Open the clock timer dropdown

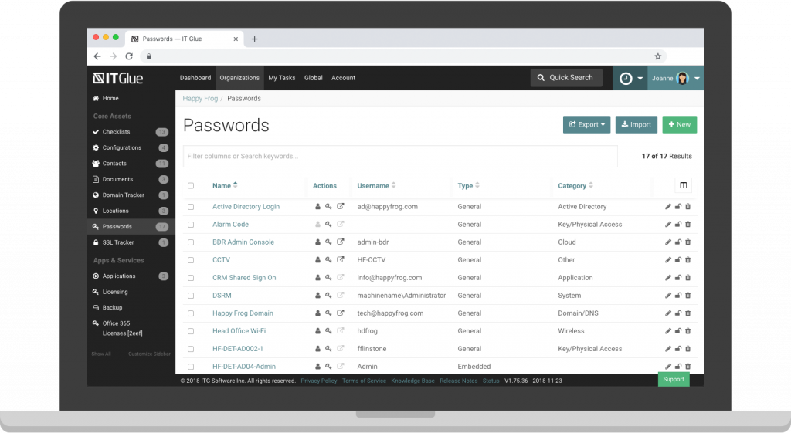coord(630,78)
